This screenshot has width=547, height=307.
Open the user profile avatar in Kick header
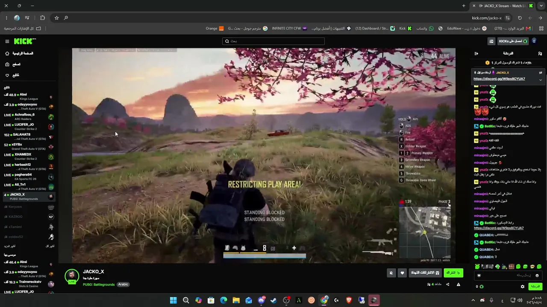click(x=534, y=41)
